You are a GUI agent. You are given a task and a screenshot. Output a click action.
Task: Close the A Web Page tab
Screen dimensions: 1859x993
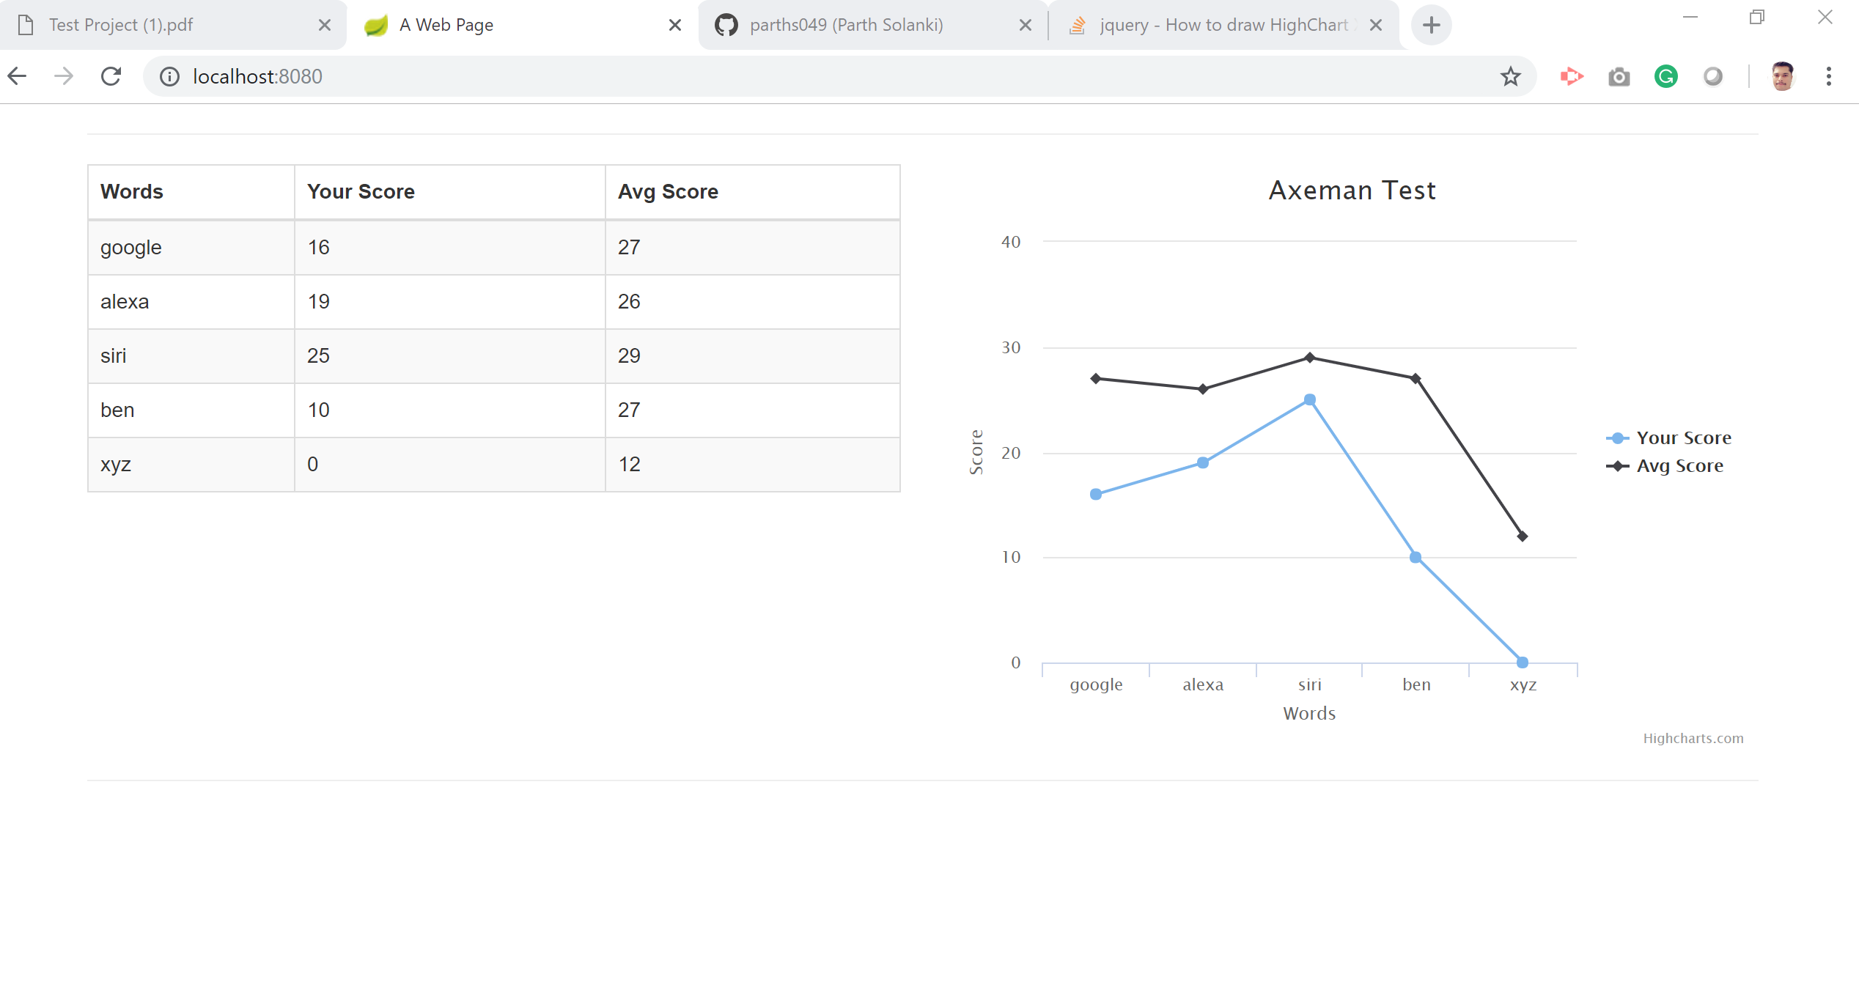675,25
